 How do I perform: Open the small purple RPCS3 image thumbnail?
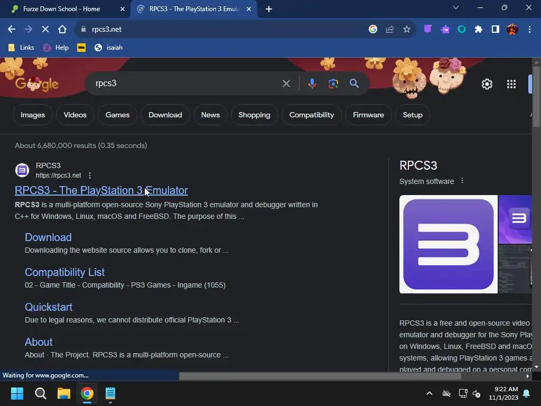tap(515, 219)
